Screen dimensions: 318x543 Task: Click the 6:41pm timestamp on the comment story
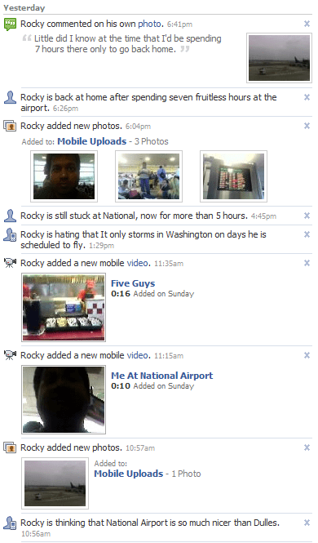tap(179, 24)
